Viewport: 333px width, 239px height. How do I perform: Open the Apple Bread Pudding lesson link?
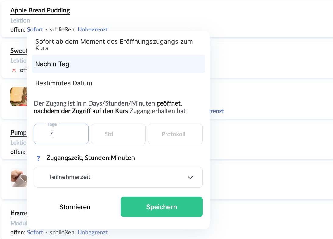(x=40, y=10)
